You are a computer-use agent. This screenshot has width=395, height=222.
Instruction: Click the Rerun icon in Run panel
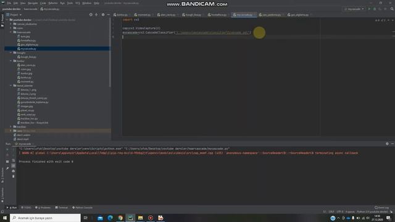(x=7, y=149)
